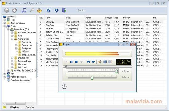Click the tree panel horizontal scrollbar thumb

[16, 103]
